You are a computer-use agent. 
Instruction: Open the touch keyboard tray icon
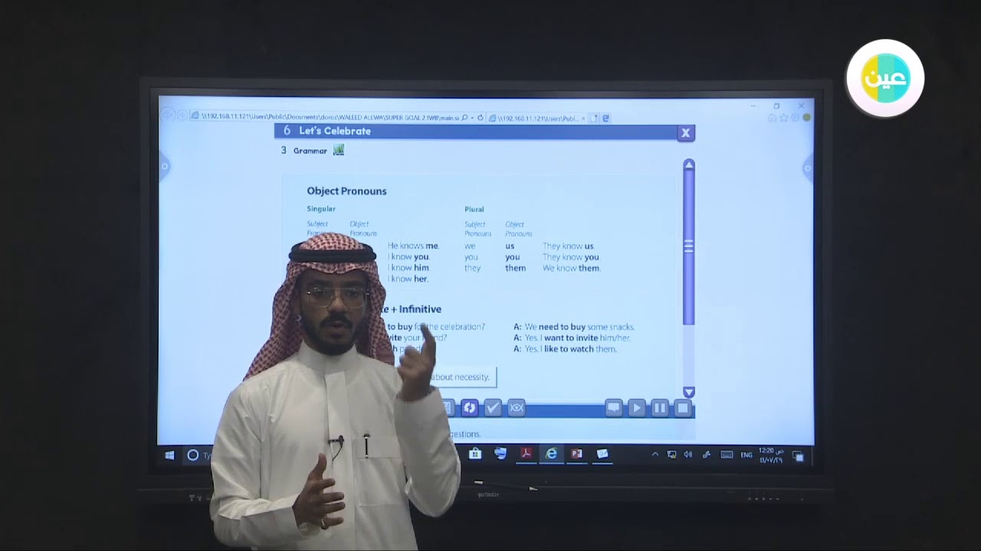click(727, 455)
